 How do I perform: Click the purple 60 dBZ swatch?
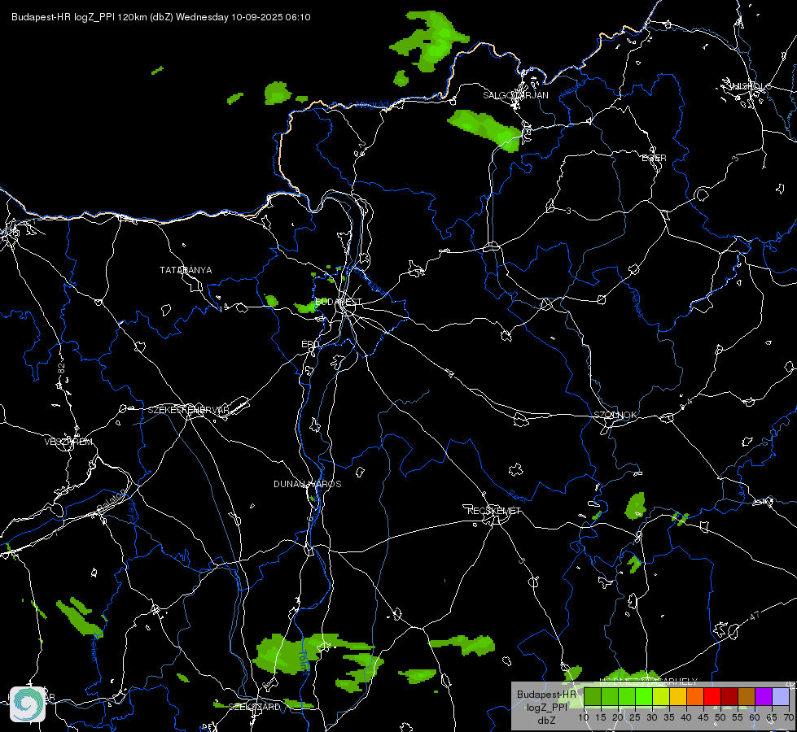[x=764, y=696]
